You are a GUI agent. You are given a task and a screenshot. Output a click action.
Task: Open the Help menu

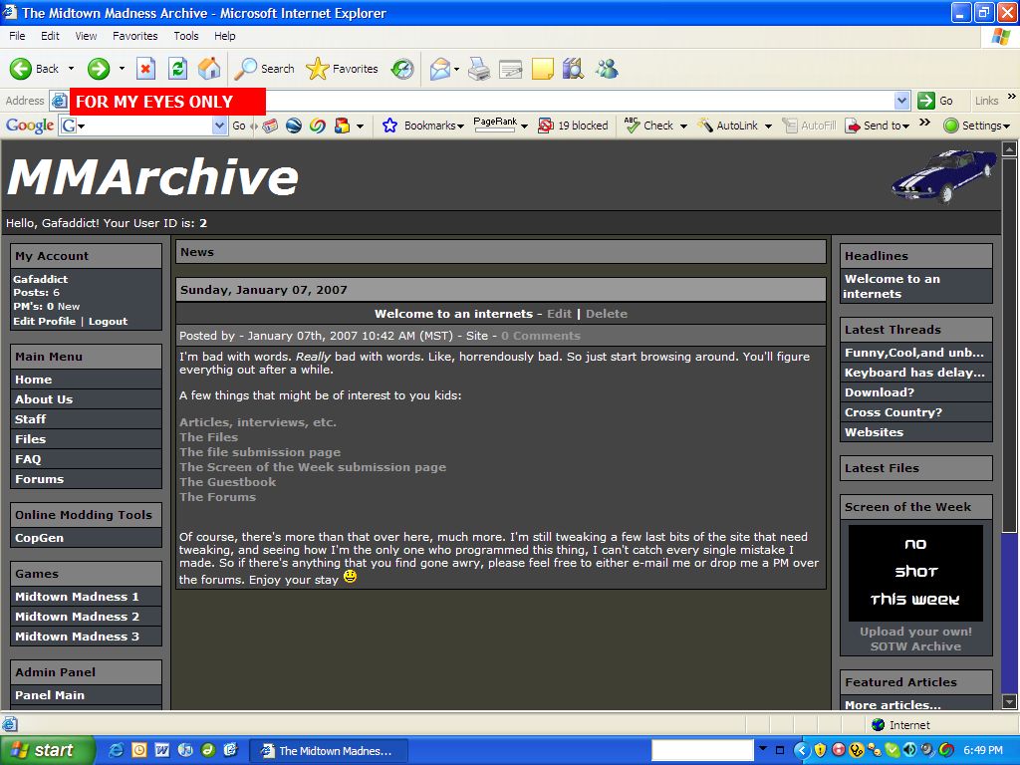pyautogui.click(x=224, y=36)
